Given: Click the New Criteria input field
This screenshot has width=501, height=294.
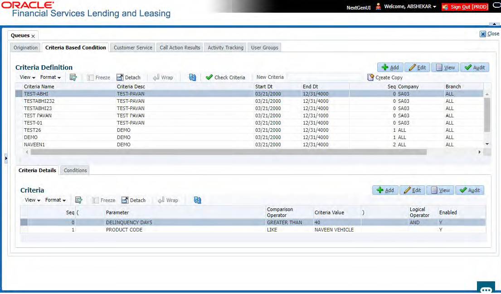Looking at the screenshot, I should 325,77.
